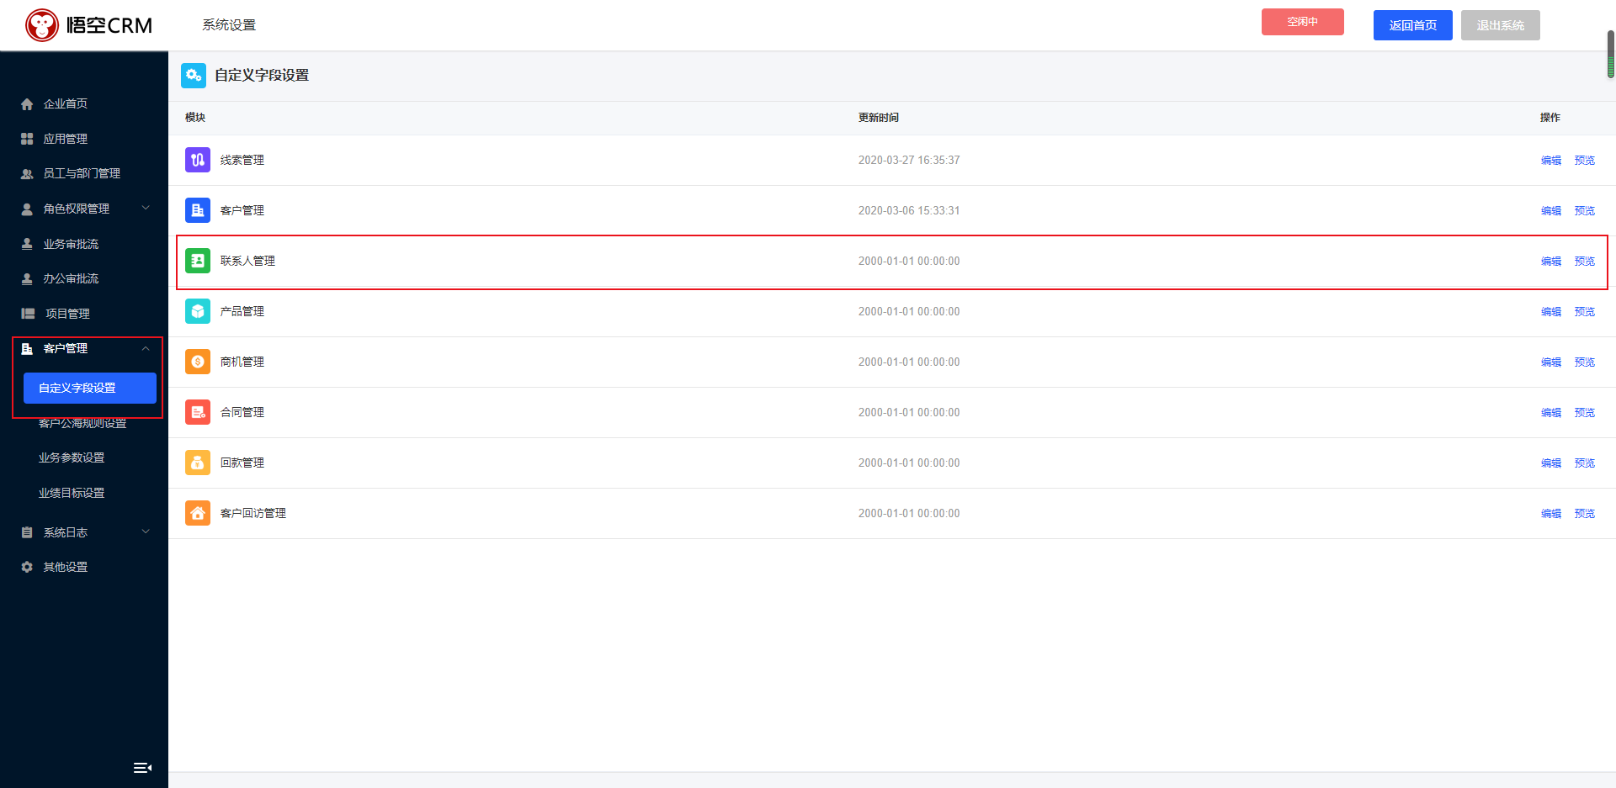Click the teal 产品管理 cube icon
This screenshot has width=1616, height=788.
(x=198, y=311)
